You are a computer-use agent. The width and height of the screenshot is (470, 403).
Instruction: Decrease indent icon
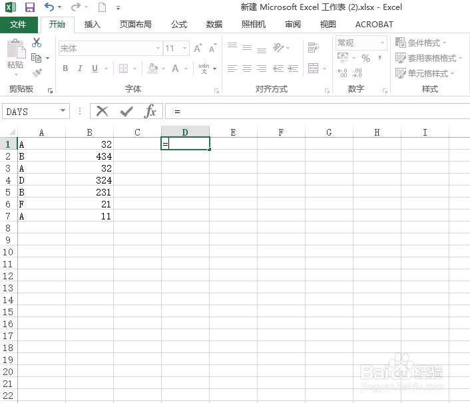point(278,68)
